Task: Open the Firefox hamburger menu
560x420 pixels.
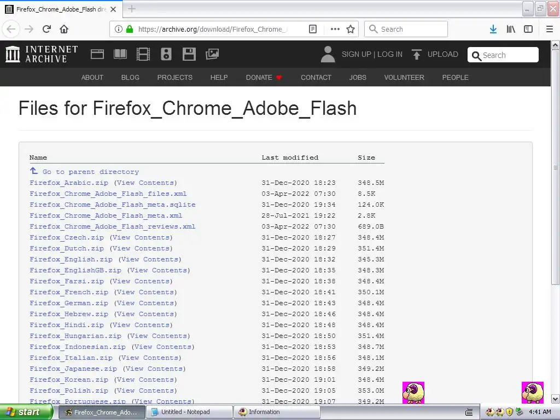Action: click(x=550, y=29)
